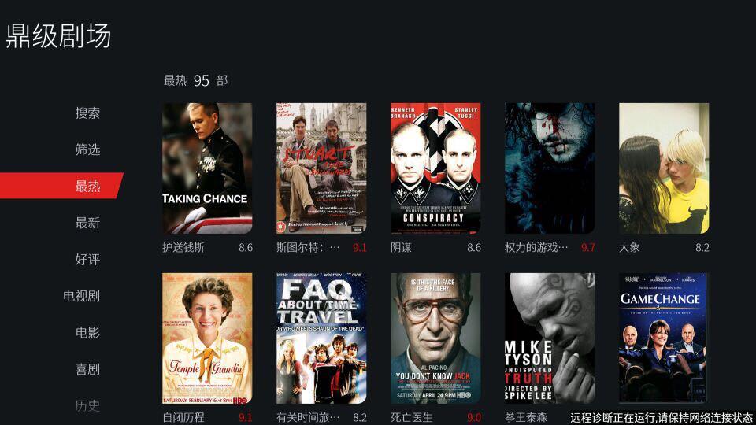Filter by 电视剧 TV series
The height and width of the screenshot is (425, 756).
coord(81,296)
